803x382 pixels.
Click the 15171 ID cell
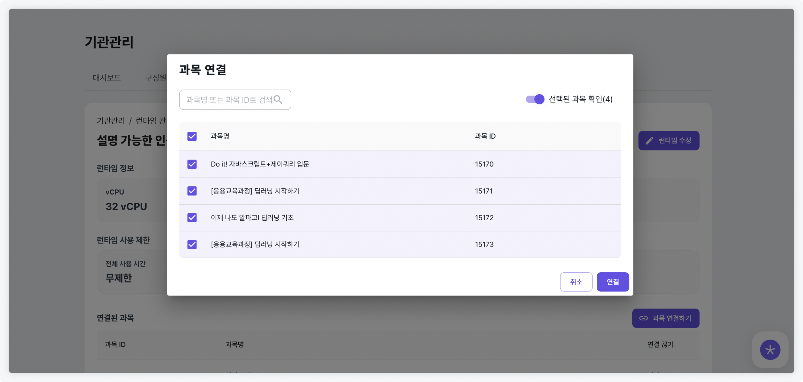[x=483, y=191]
